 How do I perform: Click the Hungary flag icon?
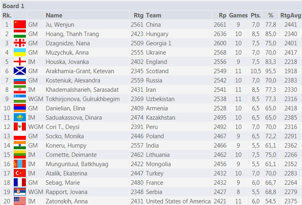[19, 34]
